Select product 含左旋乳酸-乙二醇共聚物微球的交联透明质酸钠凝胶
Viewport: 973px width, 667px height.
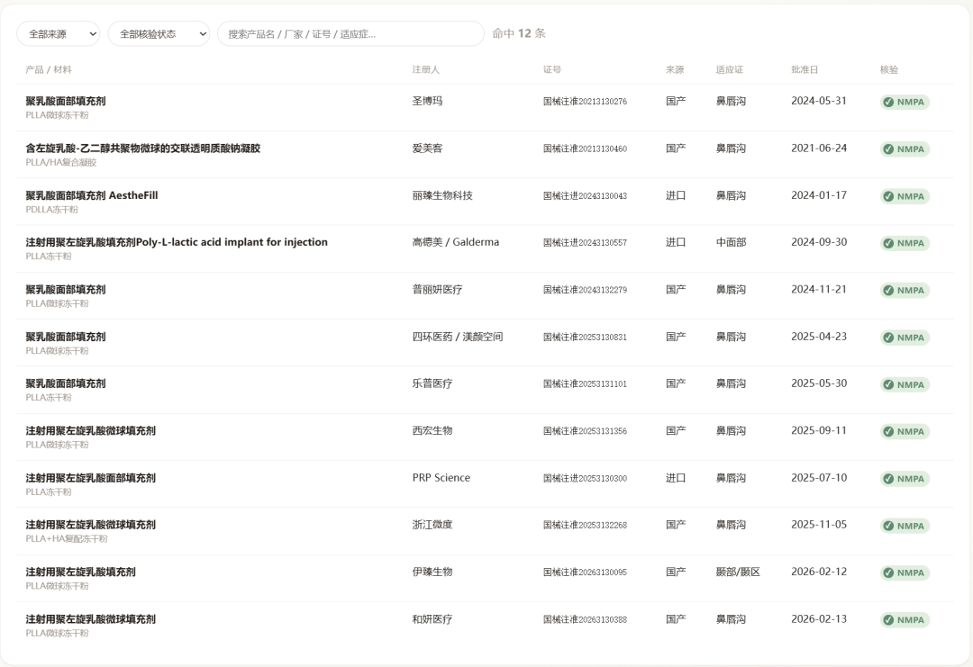tap(142, 149)
